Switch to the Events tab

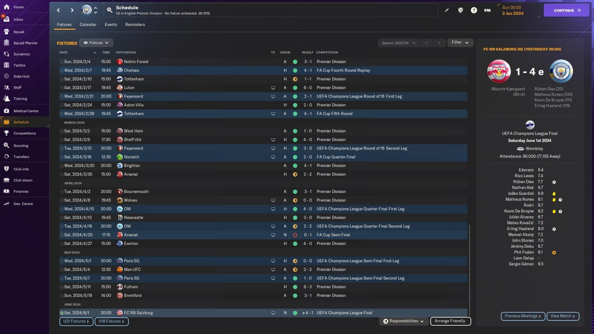(x=111, y=25)
